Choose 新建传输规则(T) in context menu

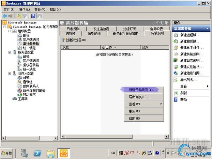click(x=144, y=90)
